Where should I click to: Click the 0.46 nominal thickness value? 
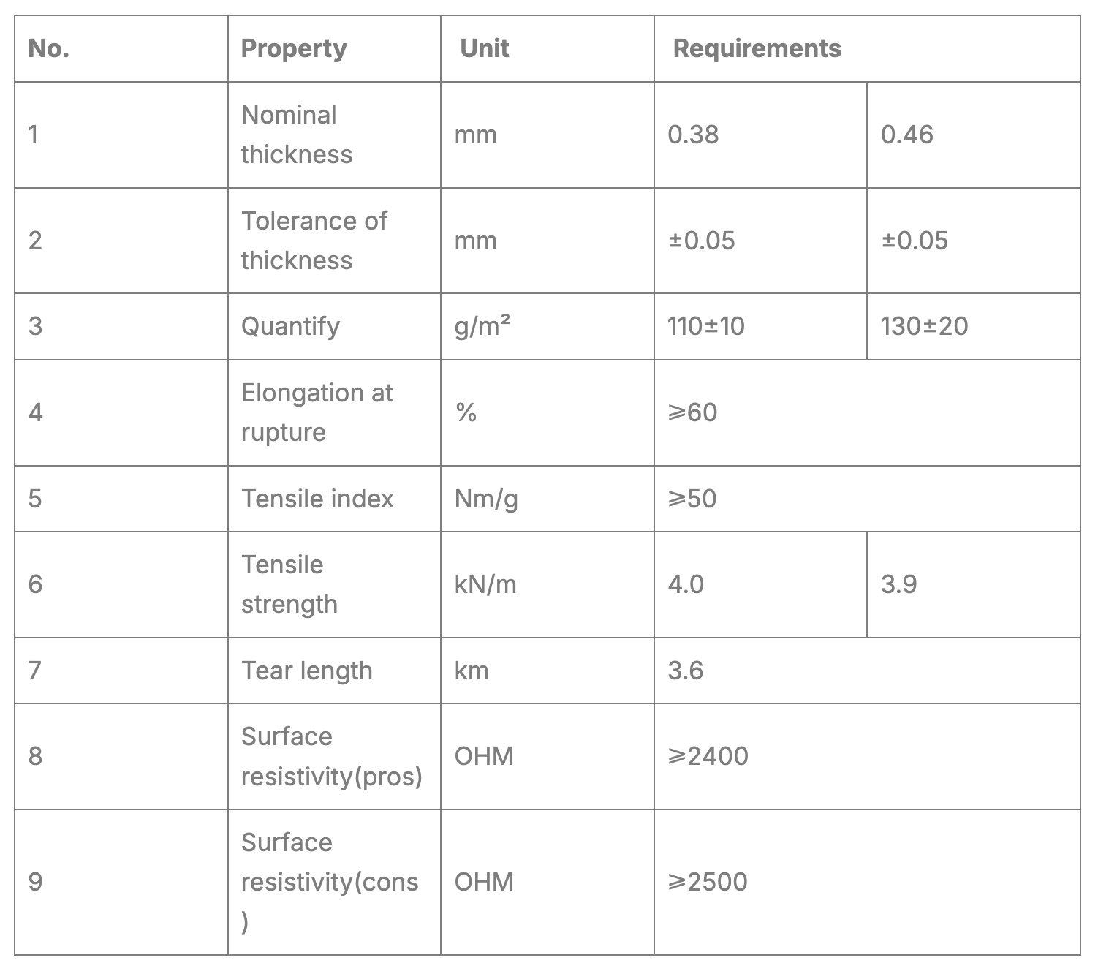coord(906,135)
